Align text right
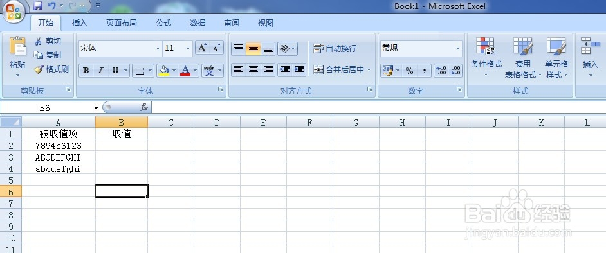 coord(268,70)
